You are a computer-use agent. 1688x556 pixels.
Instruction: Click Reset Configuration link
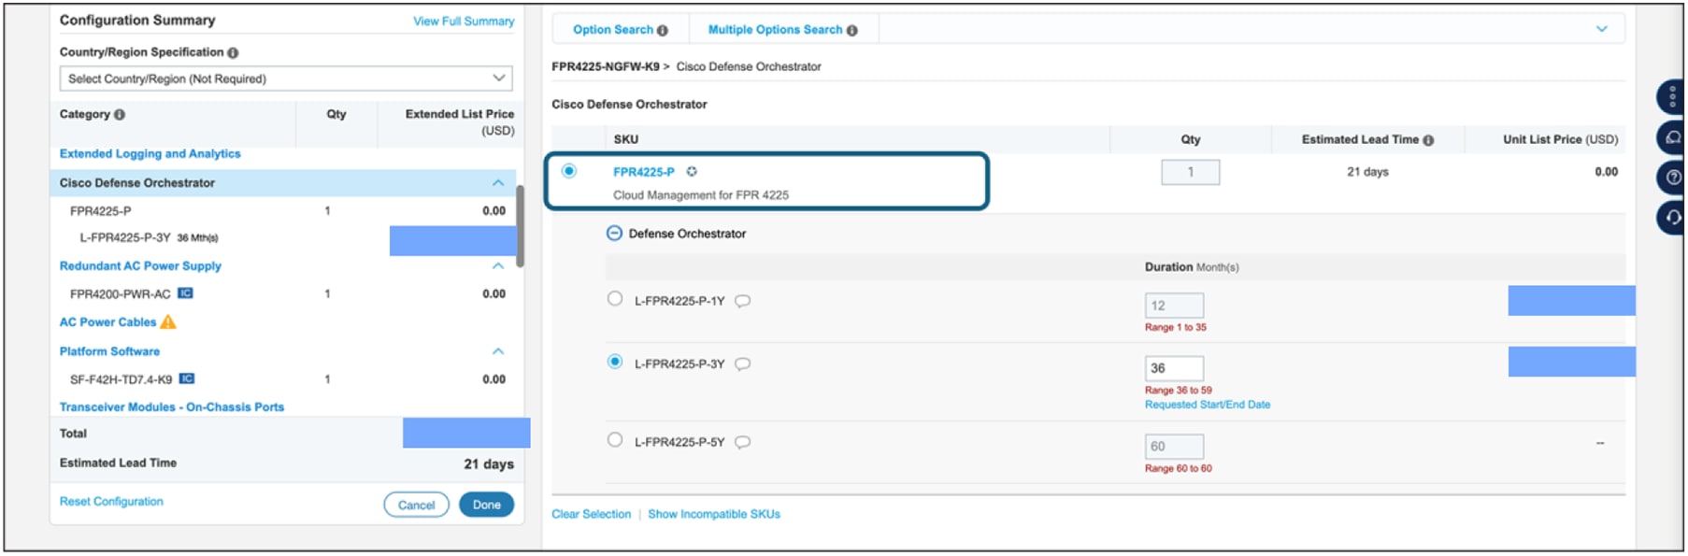pos(111,502)
